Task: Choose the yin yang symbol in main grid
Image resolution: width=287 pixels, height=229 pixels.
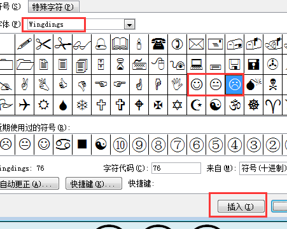Action: [x=216, y=105]
